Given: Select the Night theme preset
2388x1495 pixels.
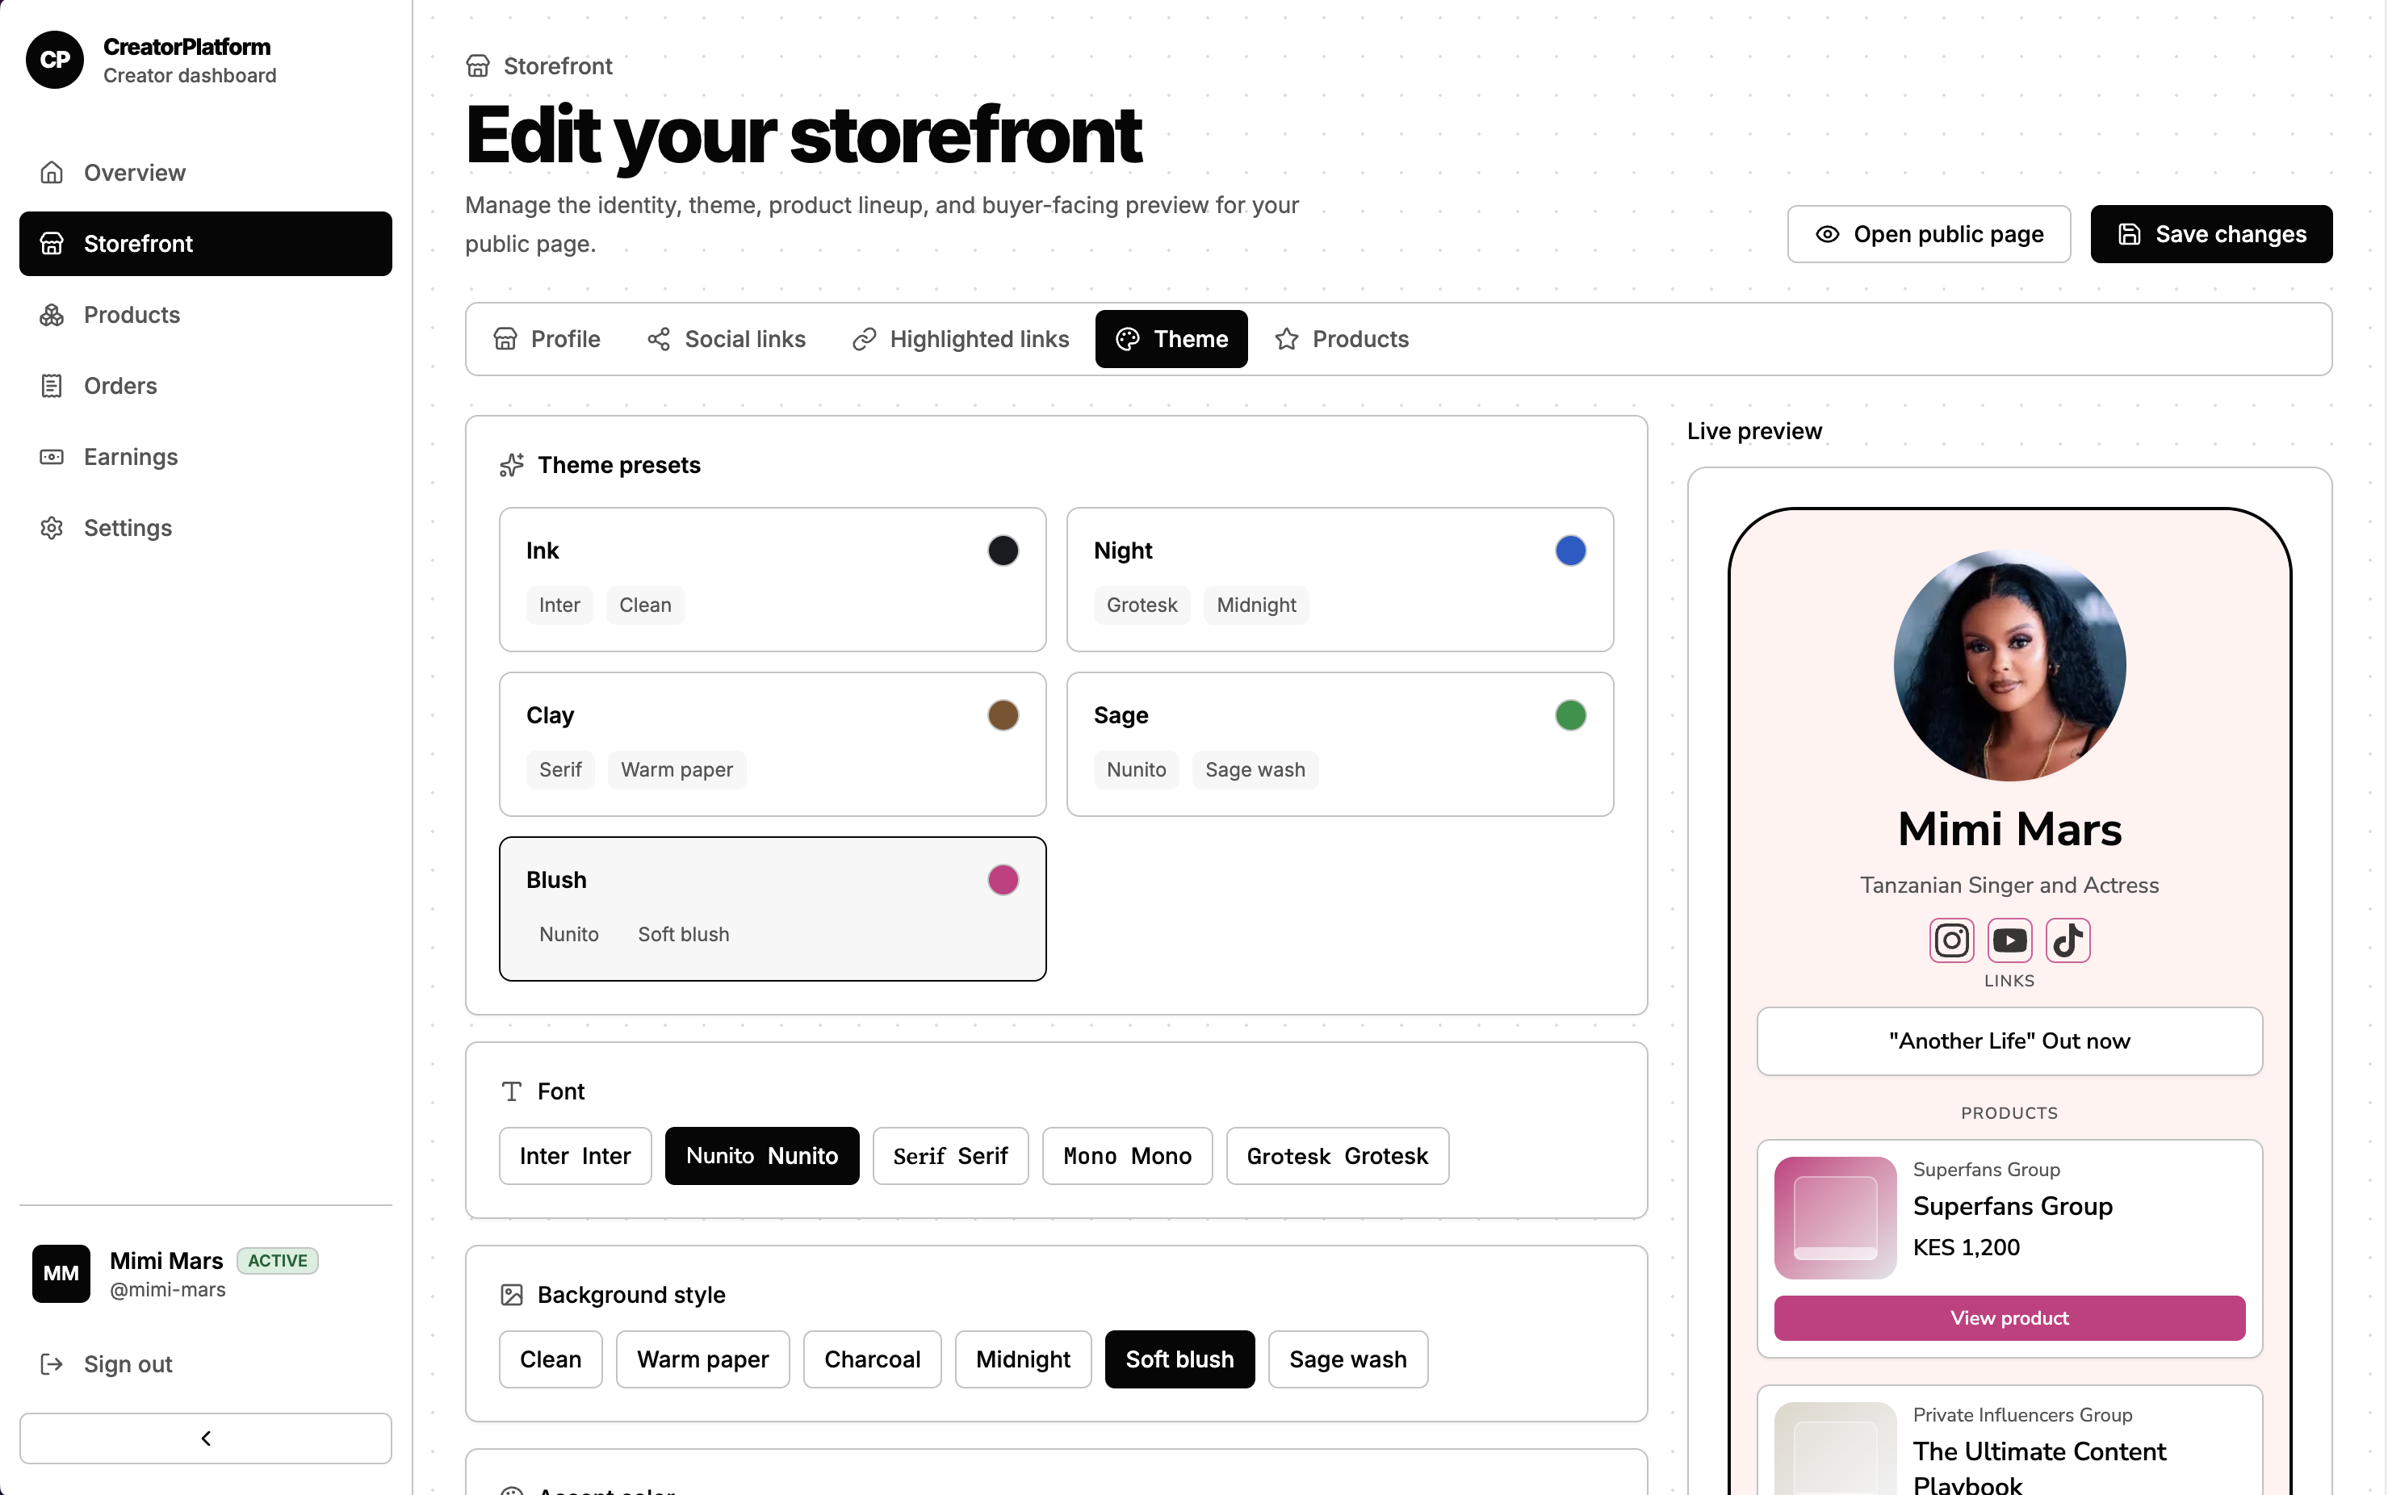Looking at the screenshot, I should click(x=1340, y=580).
